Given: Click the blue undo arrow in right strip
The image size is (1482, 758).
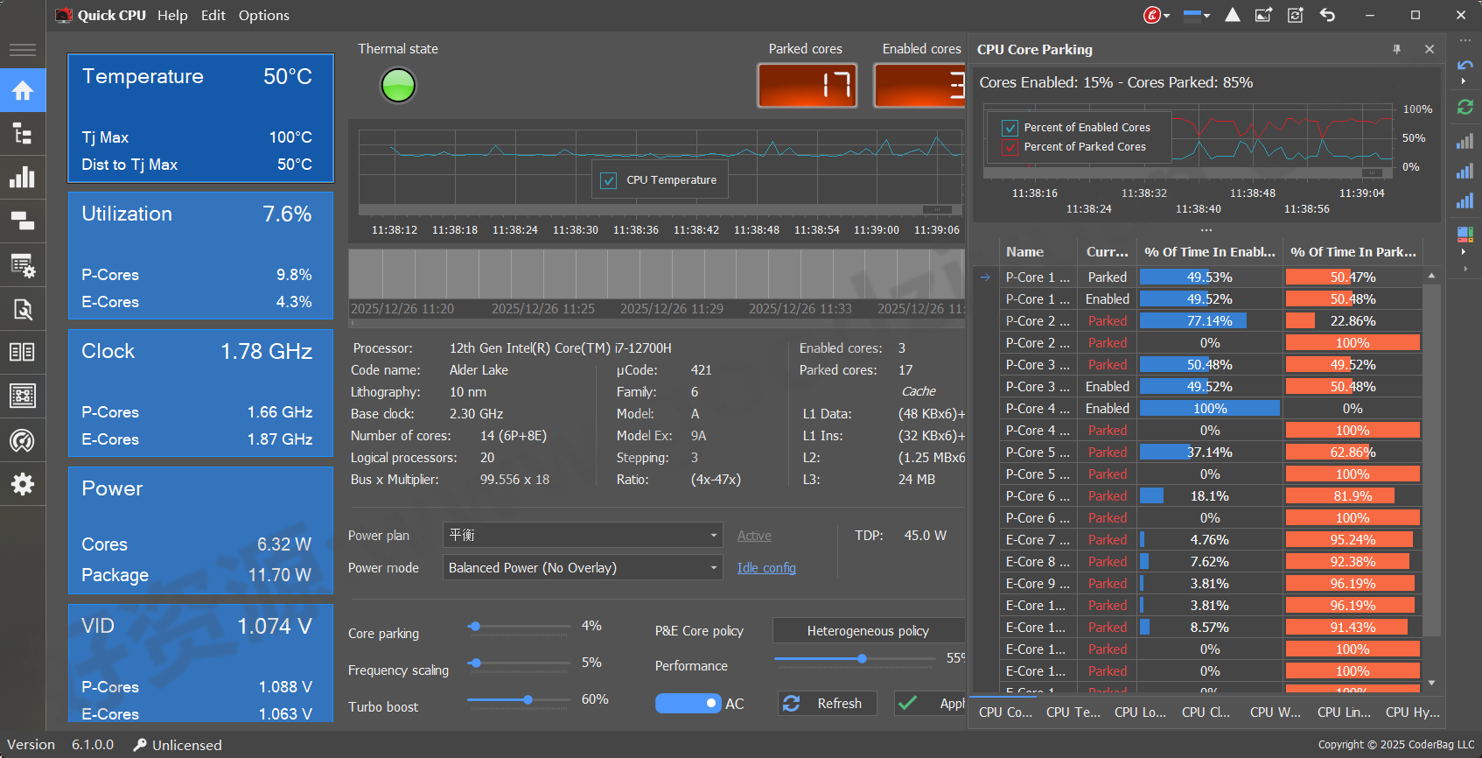Looking at the screenshot, I should 1465,66.
